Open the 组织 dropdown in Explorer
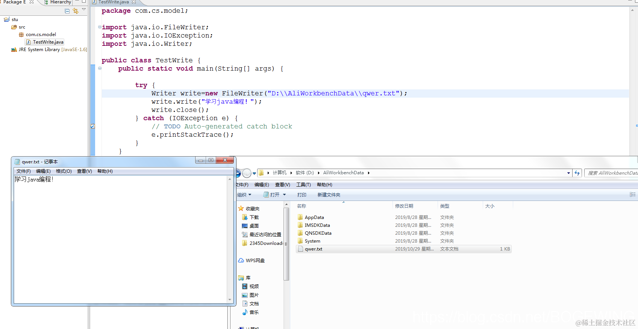638x329 pixels. 244,195
